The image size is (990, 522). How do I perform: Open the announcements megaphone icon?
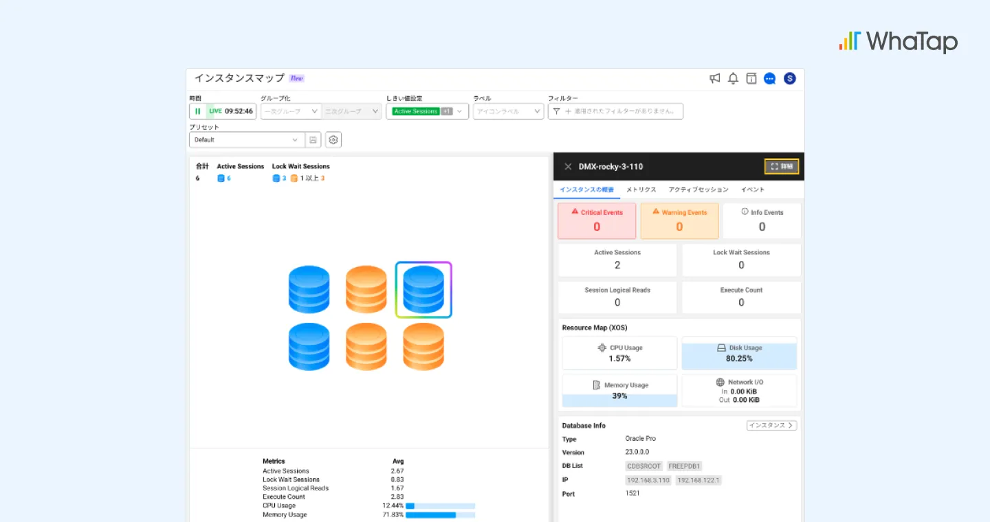click(715, 78)
